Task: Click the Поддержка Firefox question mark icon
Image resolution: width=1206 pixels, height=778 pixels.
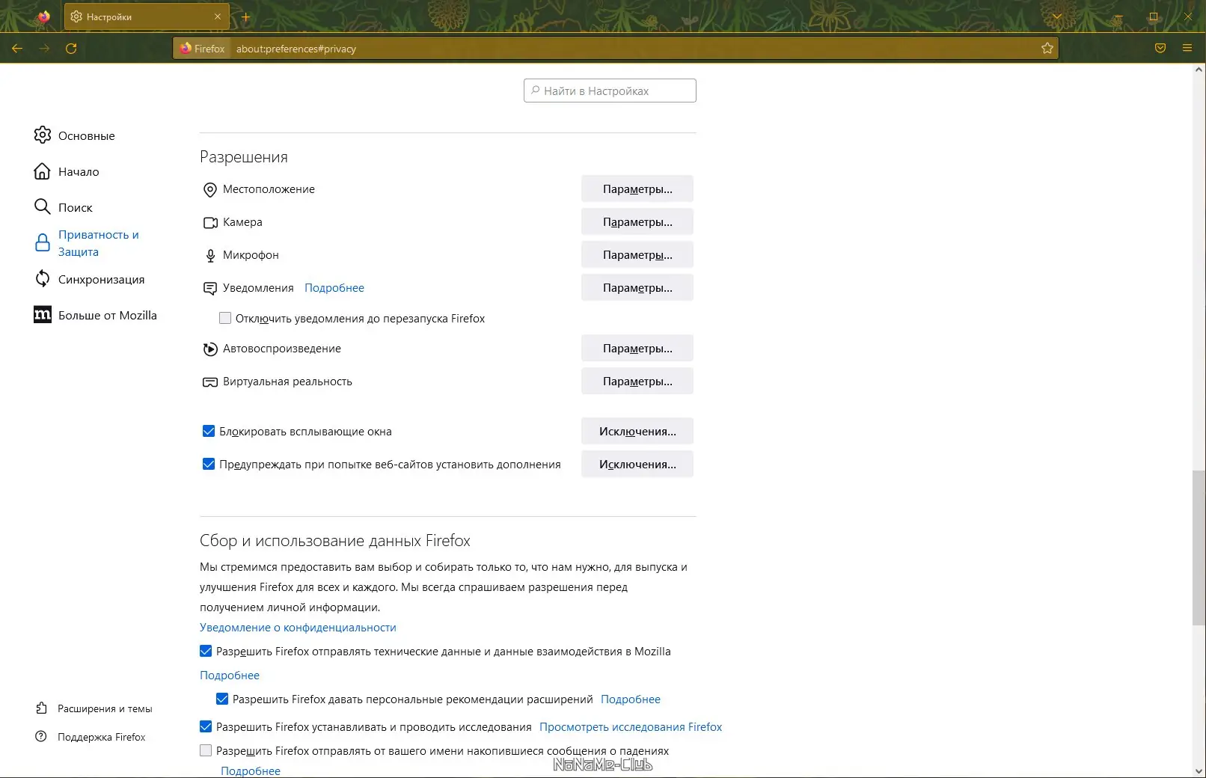Action: click(x=43, y=736)
